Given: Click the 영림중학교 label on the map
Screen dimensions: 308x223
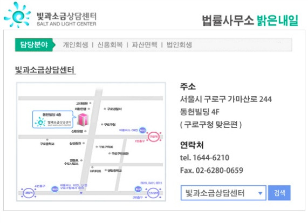Looking at the screenshot, I should [x=115, y=171].
